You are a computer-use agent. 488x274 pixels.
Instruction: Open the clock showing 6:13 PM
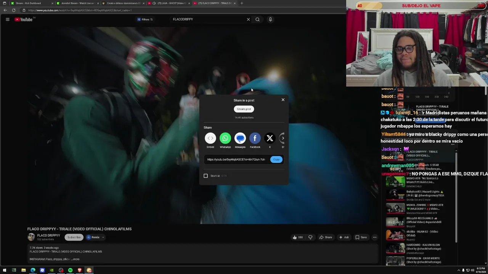(x=480, y=270)
